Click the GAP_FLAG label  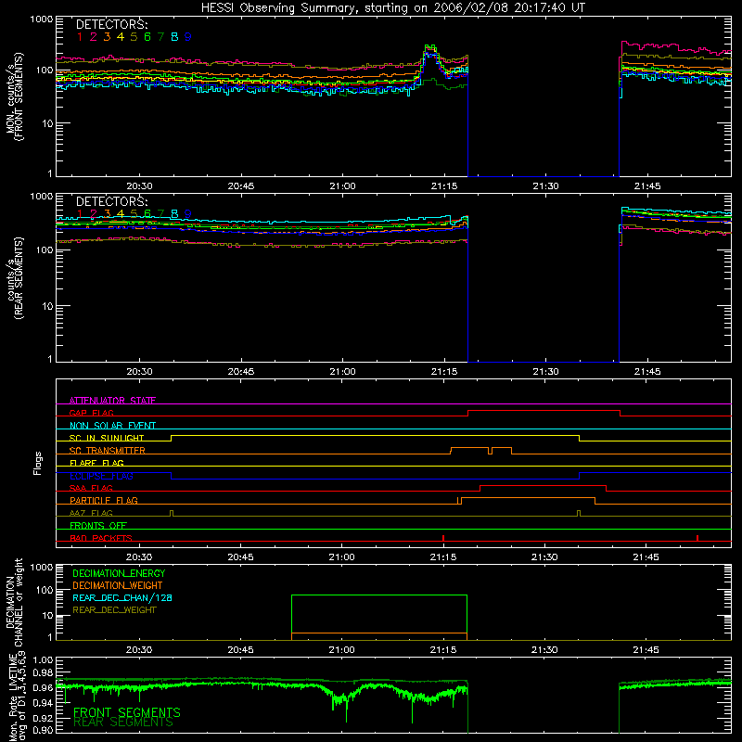(x=91, y=413)
